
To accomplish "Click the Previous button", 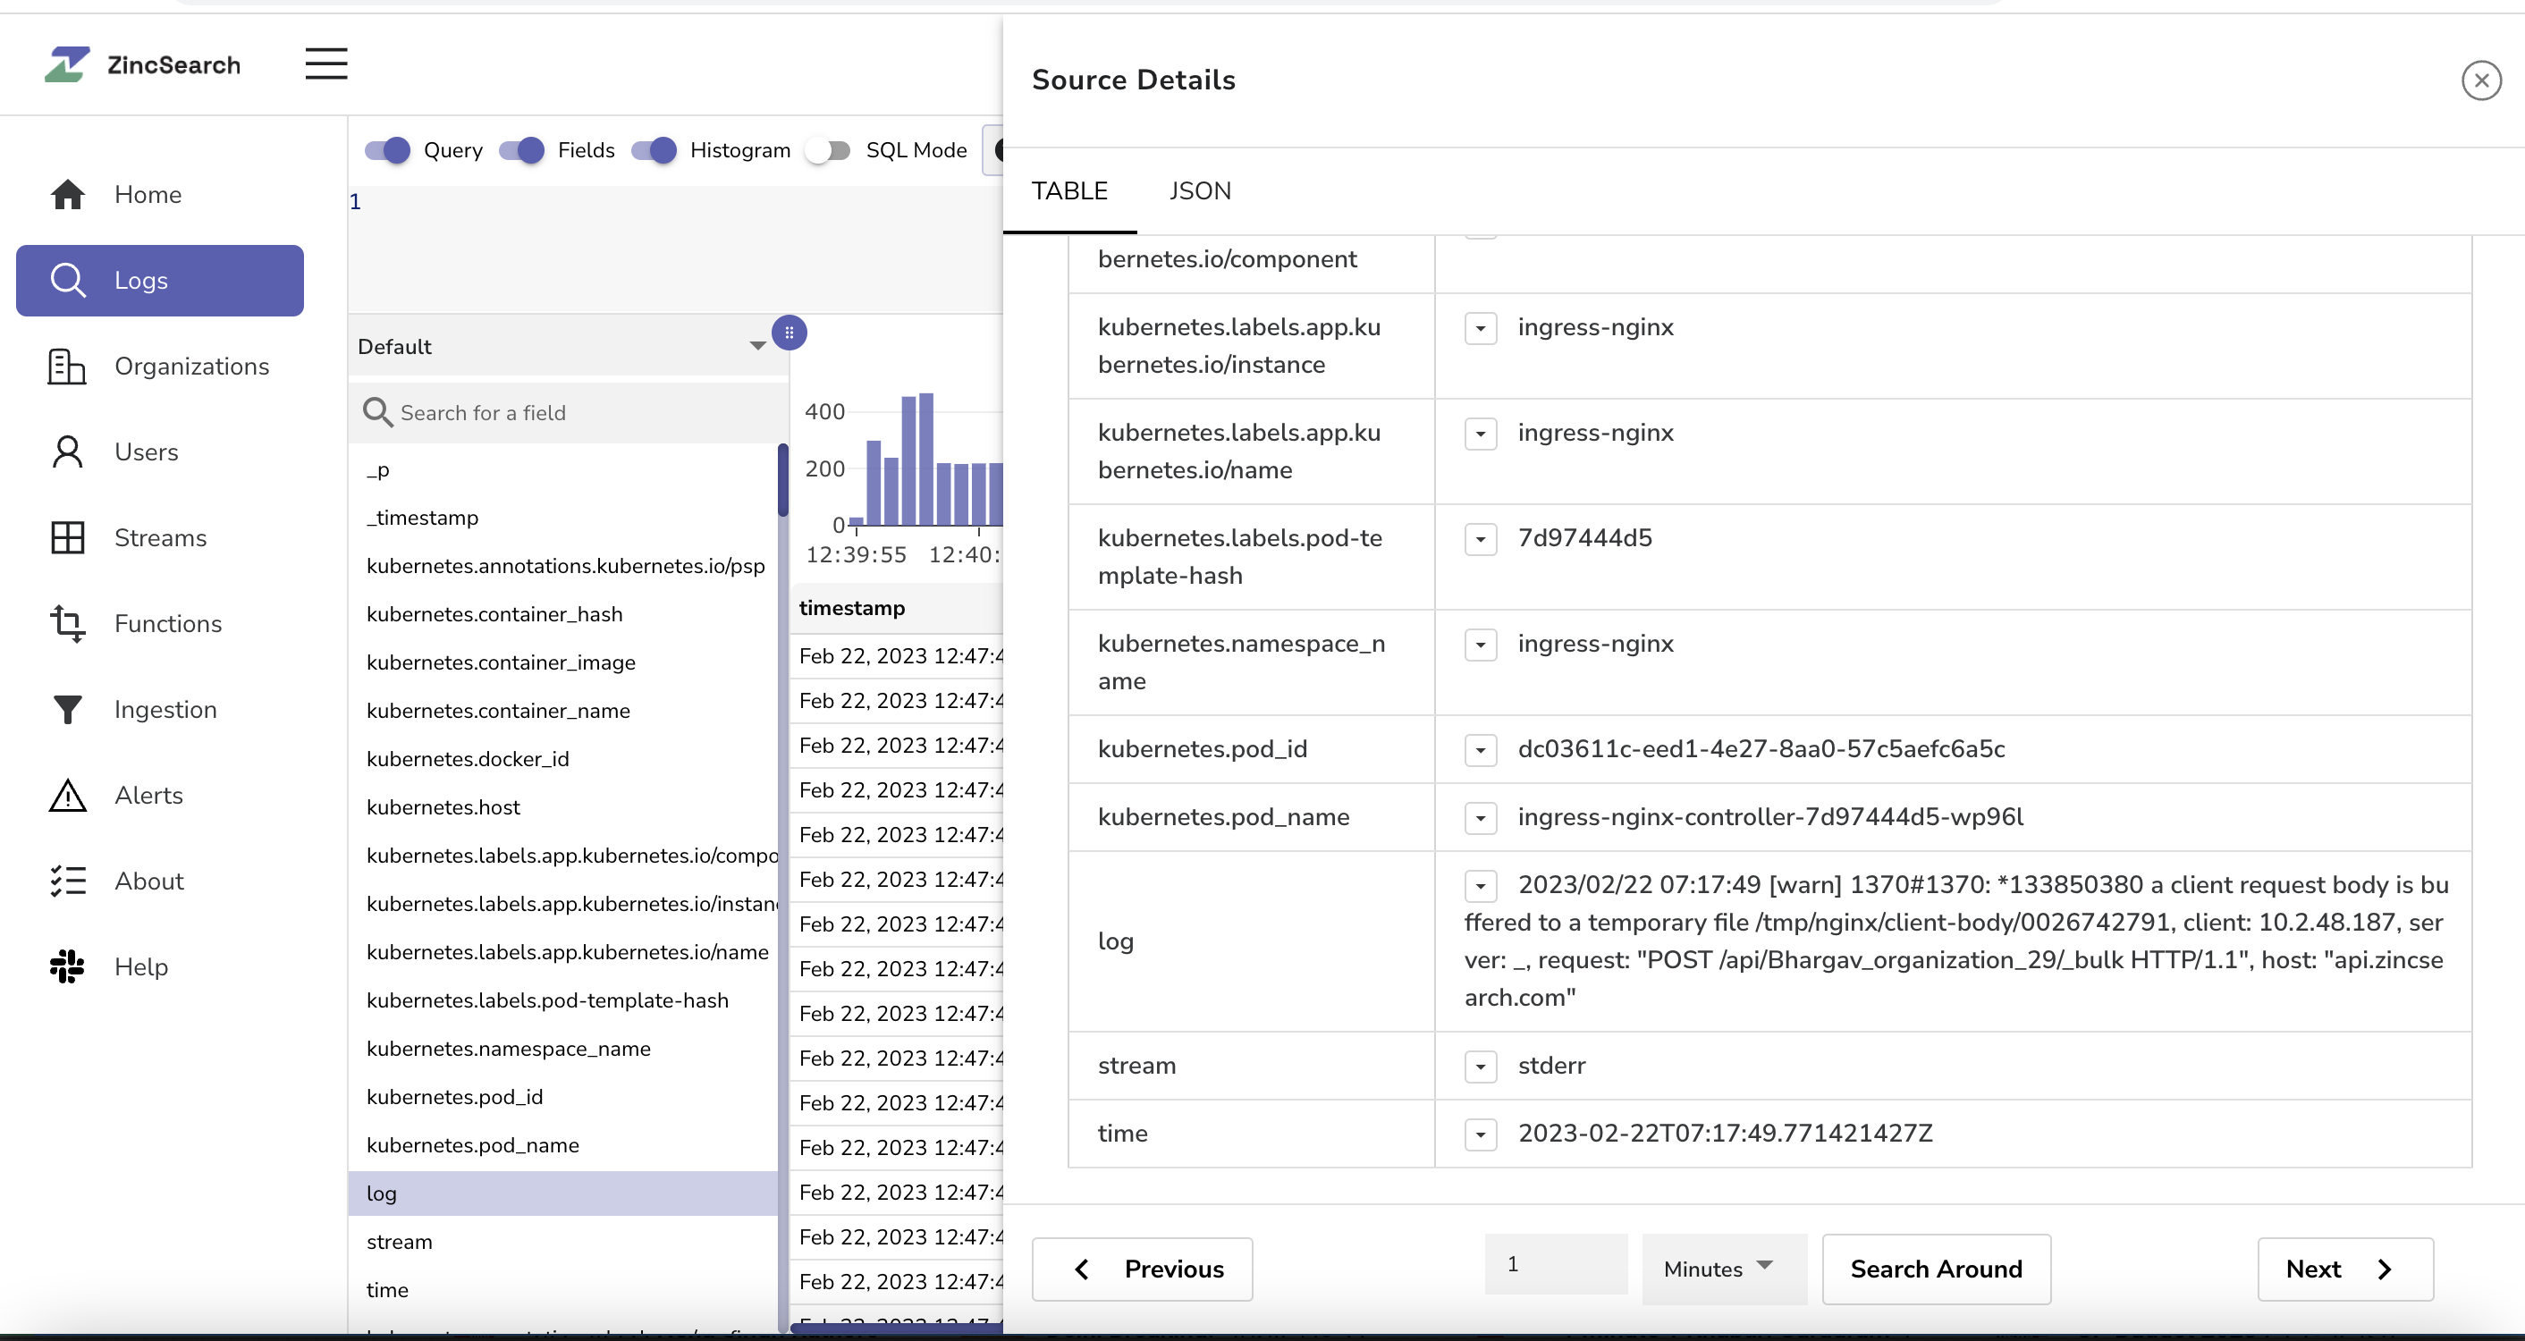I will pyautogui.click(x=1142, y=1269).
